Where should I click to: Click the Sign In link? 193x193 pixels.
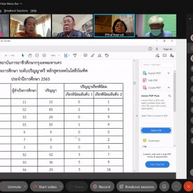168,49
